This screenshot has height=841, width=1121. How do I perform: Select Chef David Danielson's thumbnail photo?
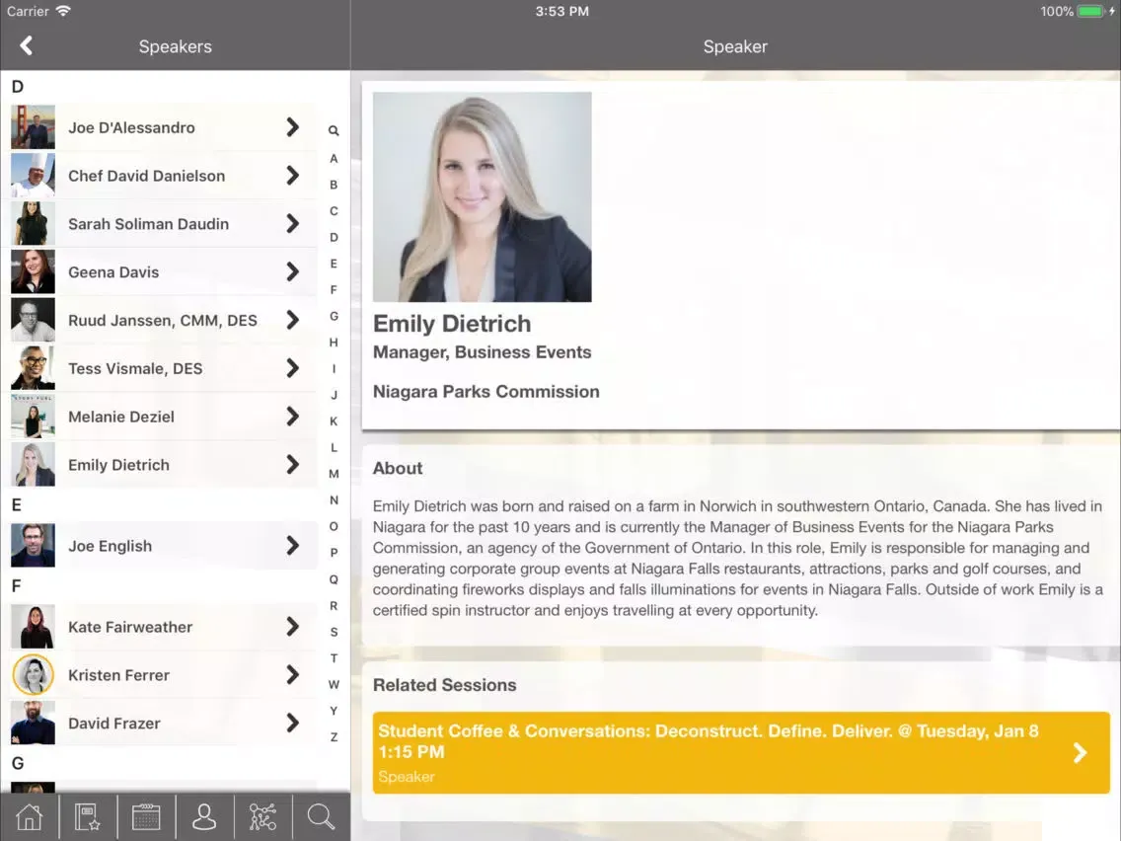(x=33, y=176)
